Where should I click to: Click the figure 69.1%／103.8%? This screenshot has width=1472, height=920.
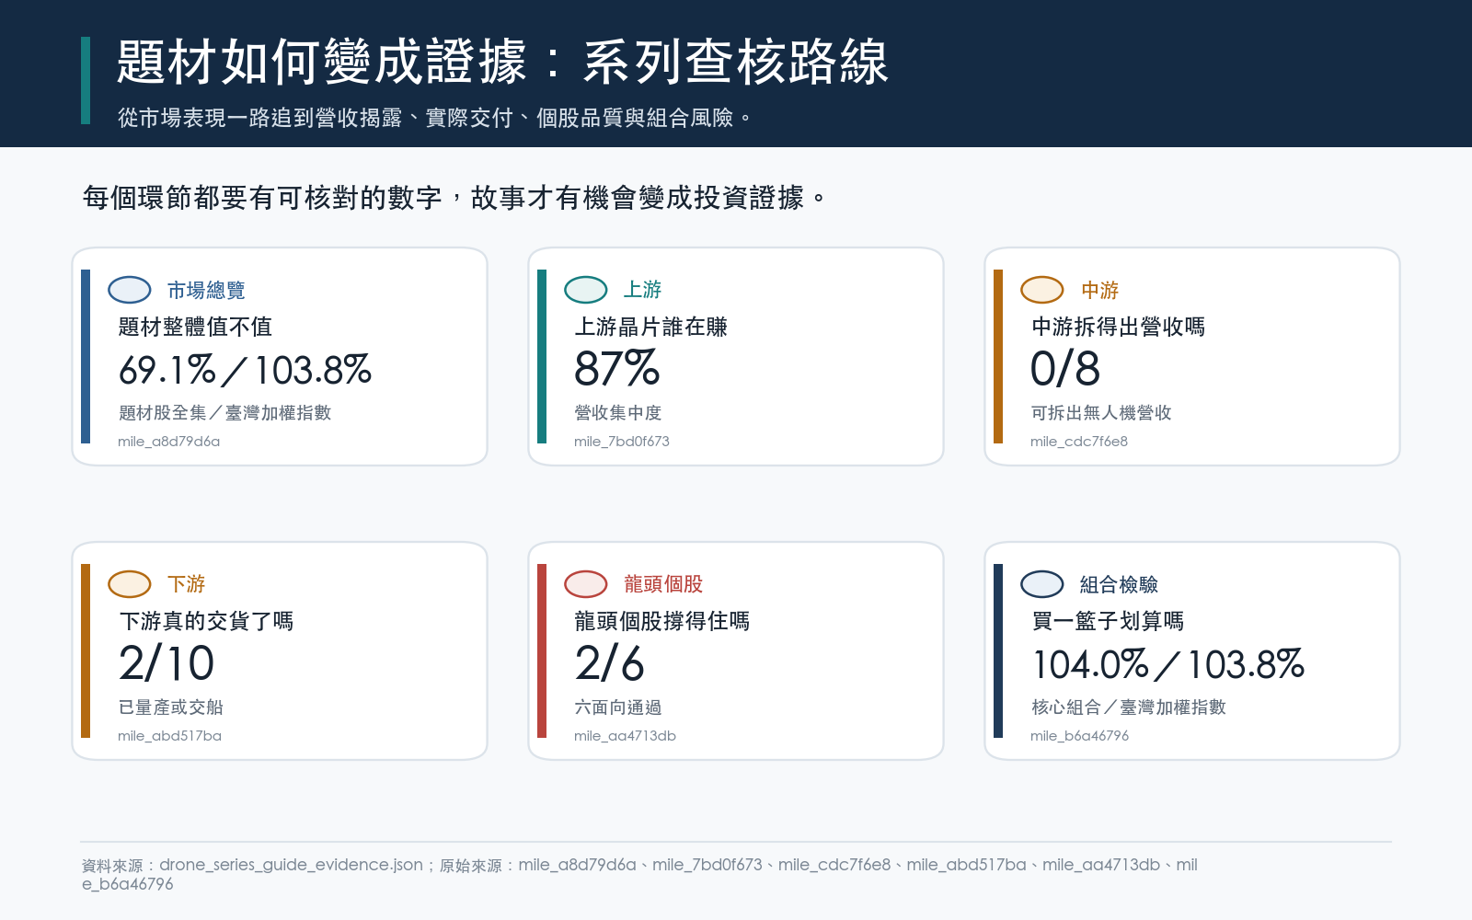[245, 370]
